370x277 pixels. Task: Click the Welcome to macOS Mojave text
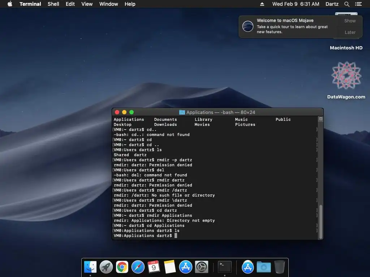[x=285, y=21]
